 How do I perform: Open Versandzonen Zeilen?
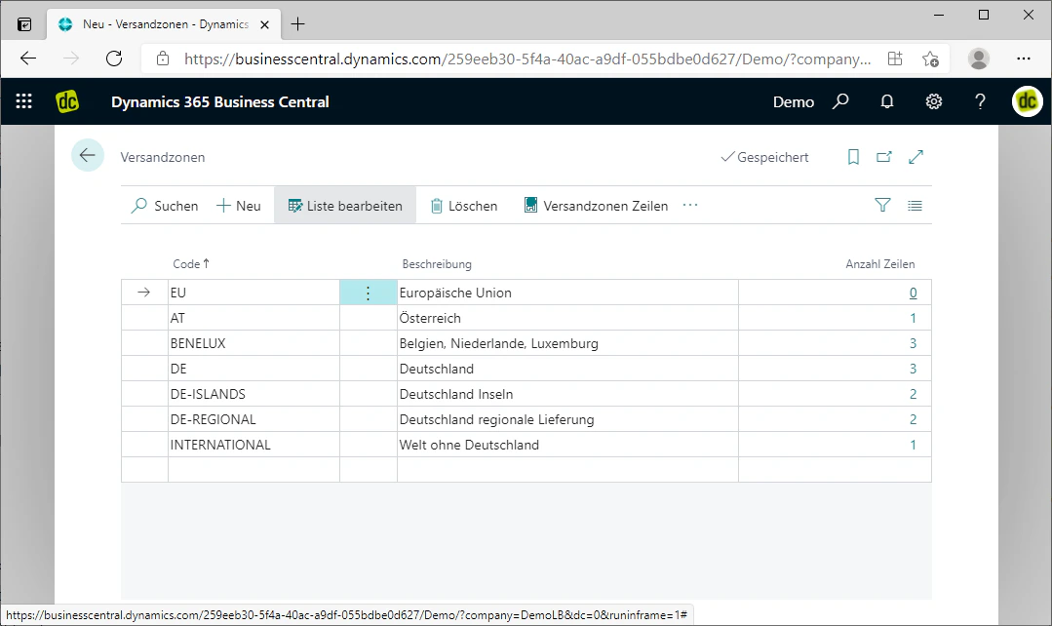(596, 206)
